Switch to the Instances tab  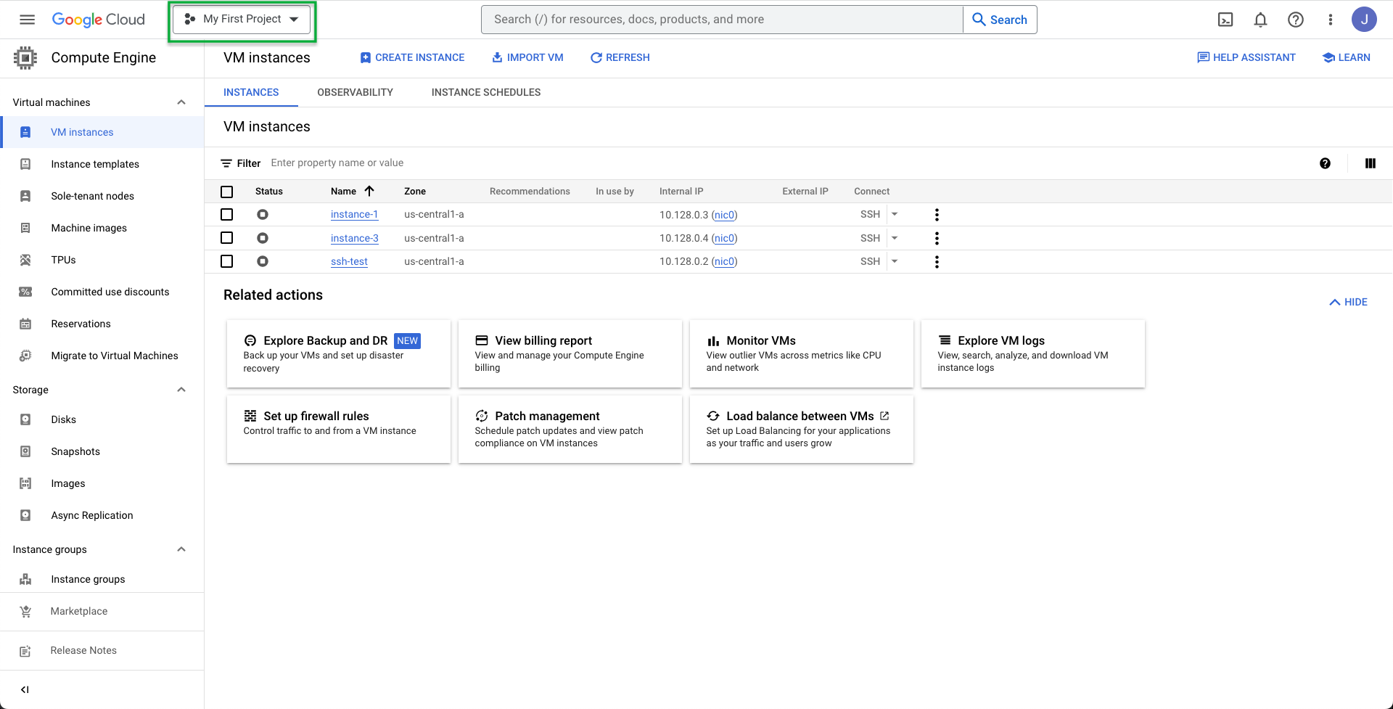tap(251, 92)
